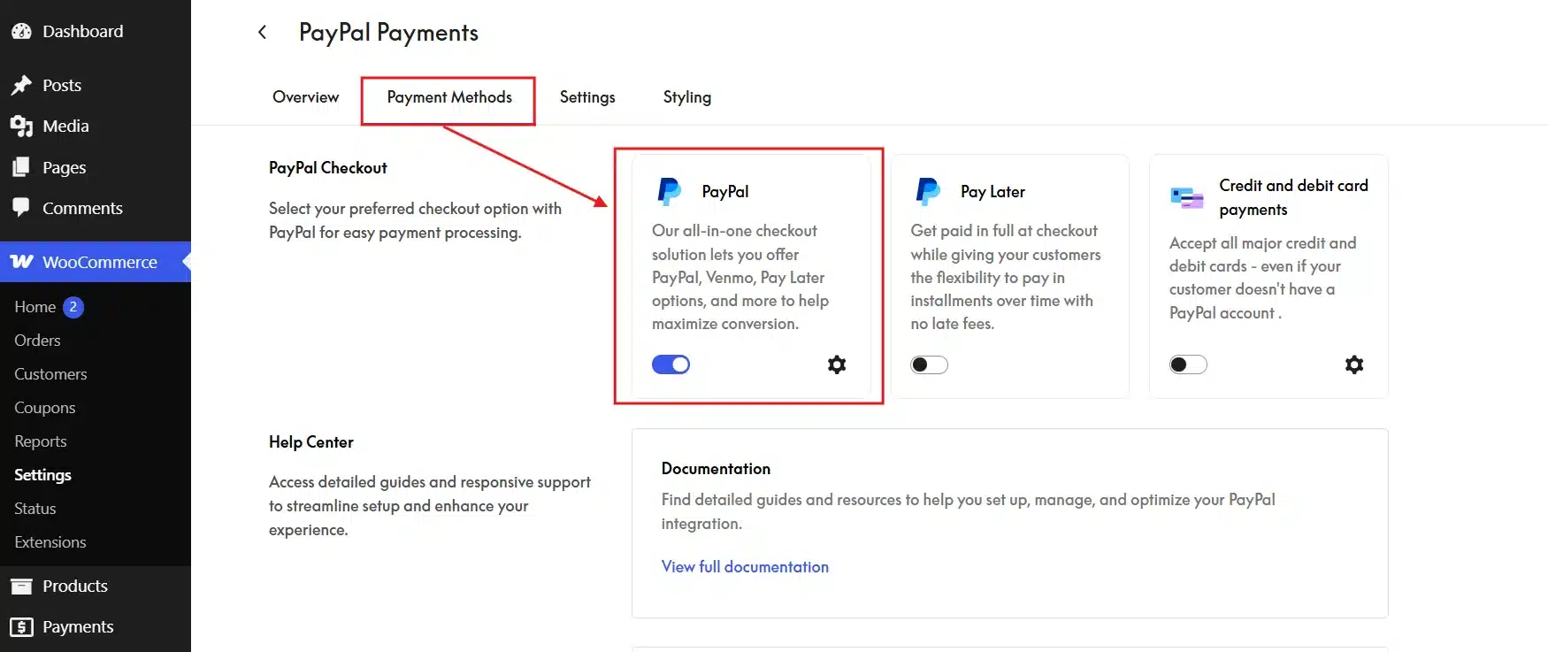Enable the Pay Later toggle
This screenshot has width=1548, height=652.
tap(929, 364)
